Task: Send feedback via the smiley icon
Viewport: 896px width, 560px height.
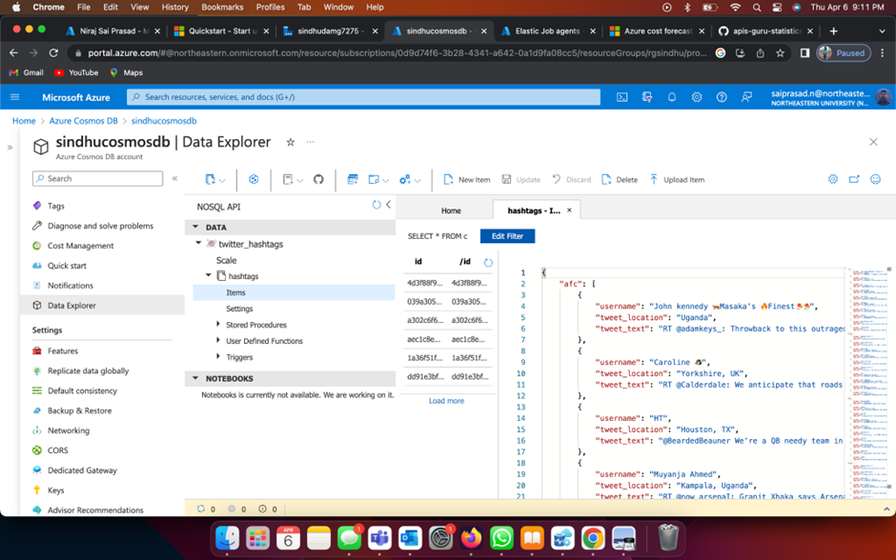Action: click(875, 179)
